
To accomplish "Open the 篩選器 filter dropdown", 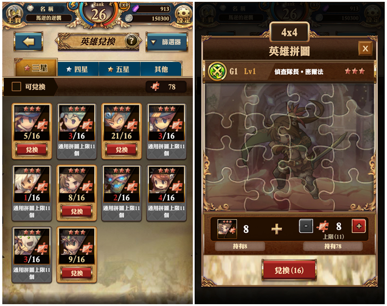I will tap(166, 42).
